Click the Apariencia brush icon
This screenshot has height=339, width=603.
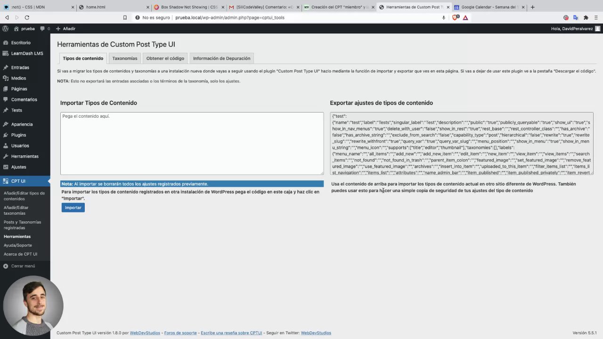(6, 124)
